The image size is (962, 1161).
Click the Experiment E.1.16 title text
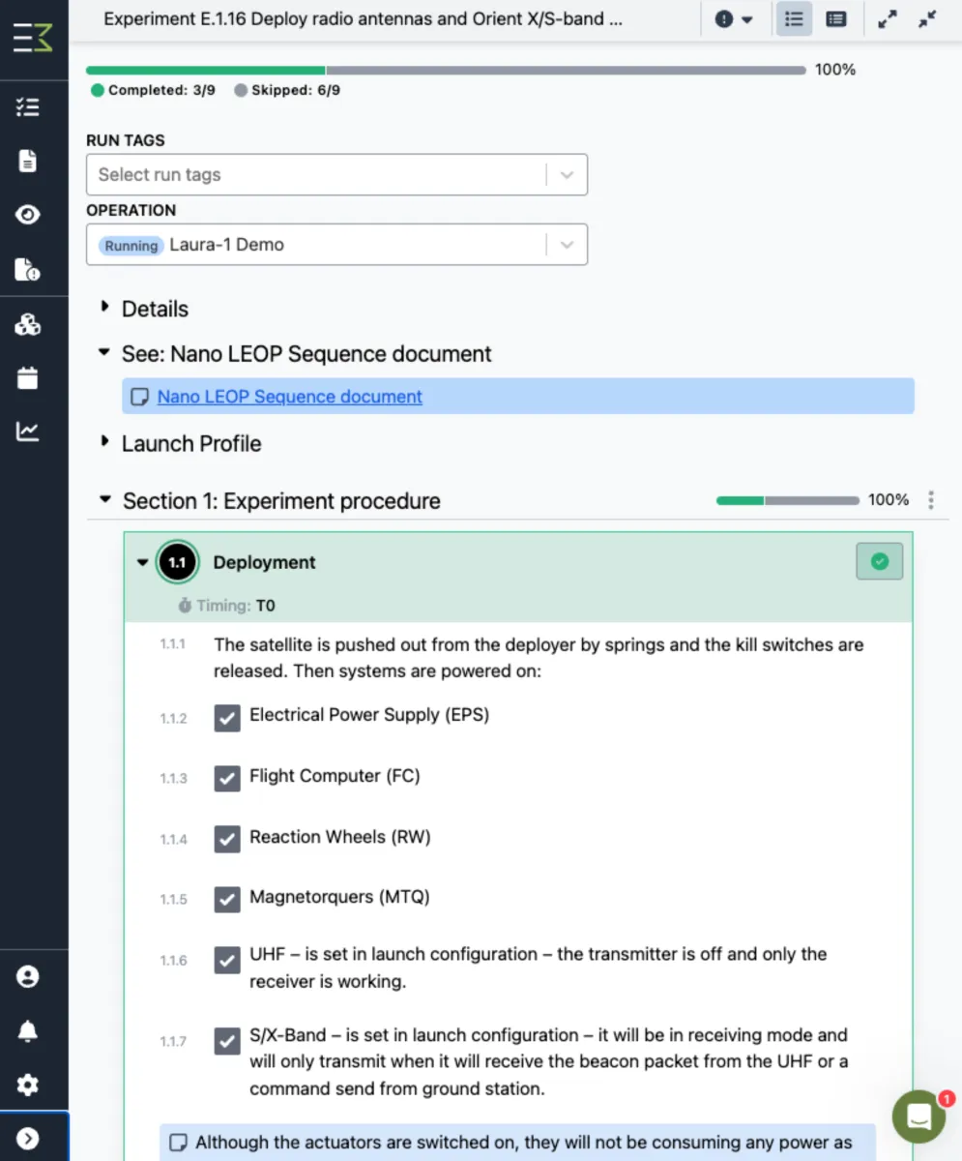point(363,18)
